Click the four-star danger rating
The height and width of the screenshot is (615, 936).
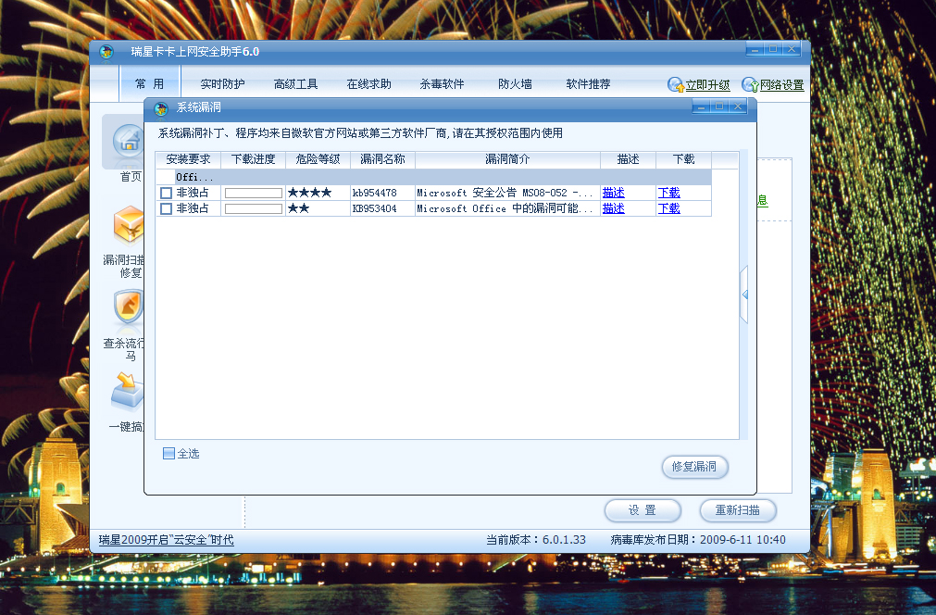pos(309,193)
